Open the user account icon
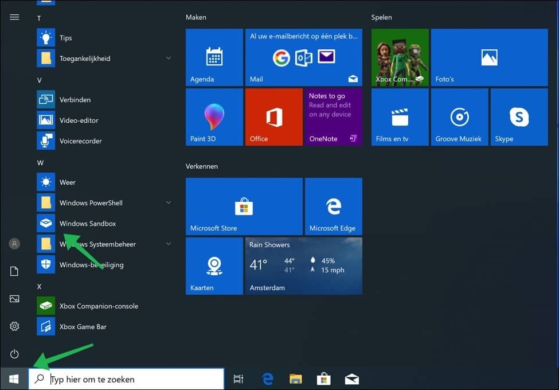 pyautogui.click(x=14, y=244)
